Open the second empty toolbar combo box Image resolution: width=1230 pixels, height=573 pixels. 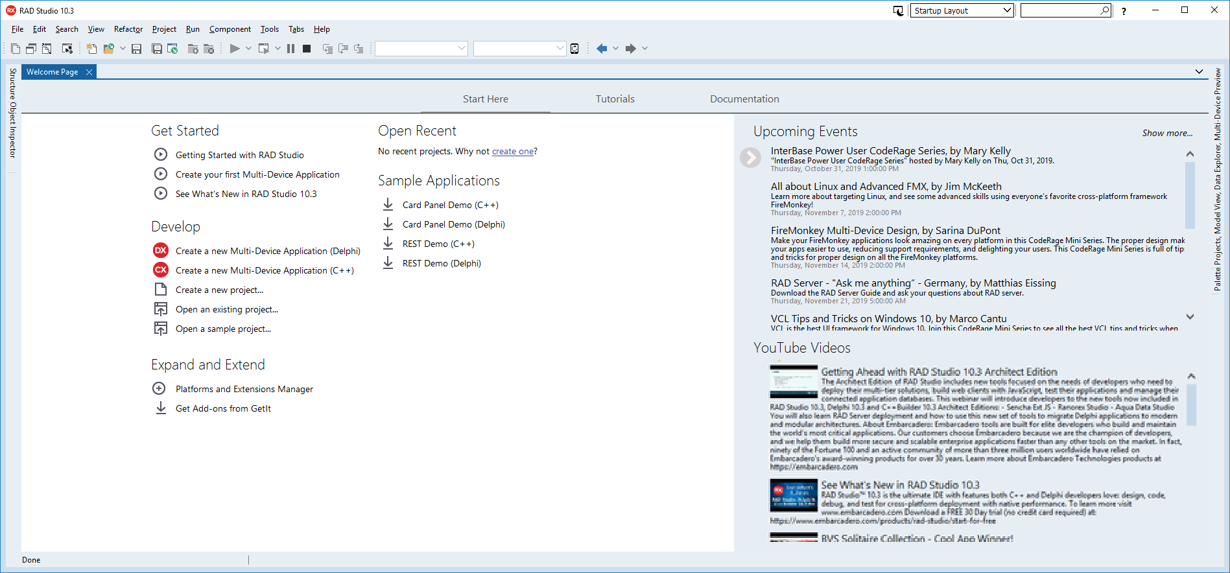[x=520, y=49]
